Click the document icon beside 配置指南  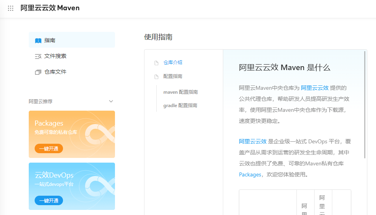point(156,76)
